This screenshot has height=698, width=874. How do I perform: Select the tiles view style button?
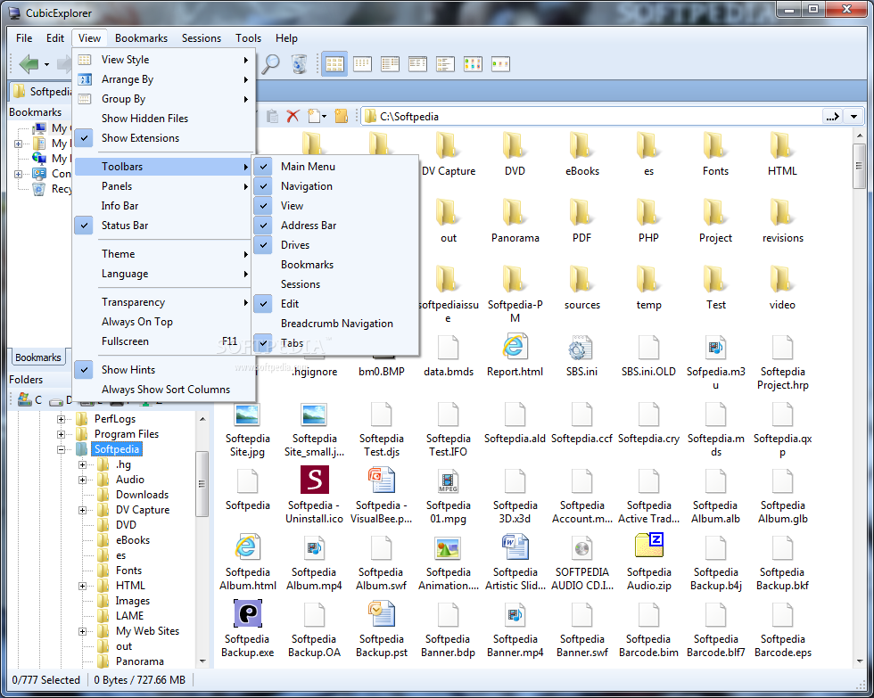[x=445, y=64]
